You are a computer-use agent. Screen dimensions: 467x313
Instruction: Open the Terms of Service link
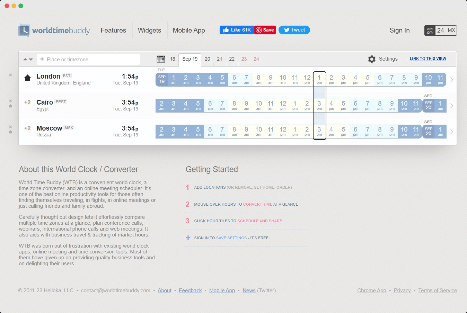438,290
